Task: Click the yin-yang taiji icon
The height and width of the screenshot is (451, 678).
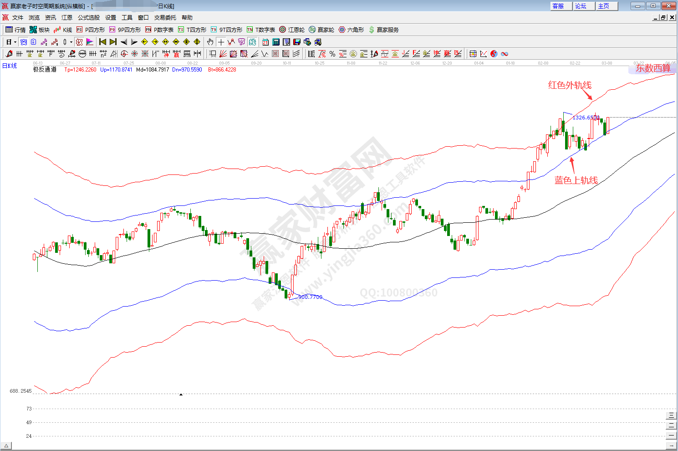Action: point(494,54)
